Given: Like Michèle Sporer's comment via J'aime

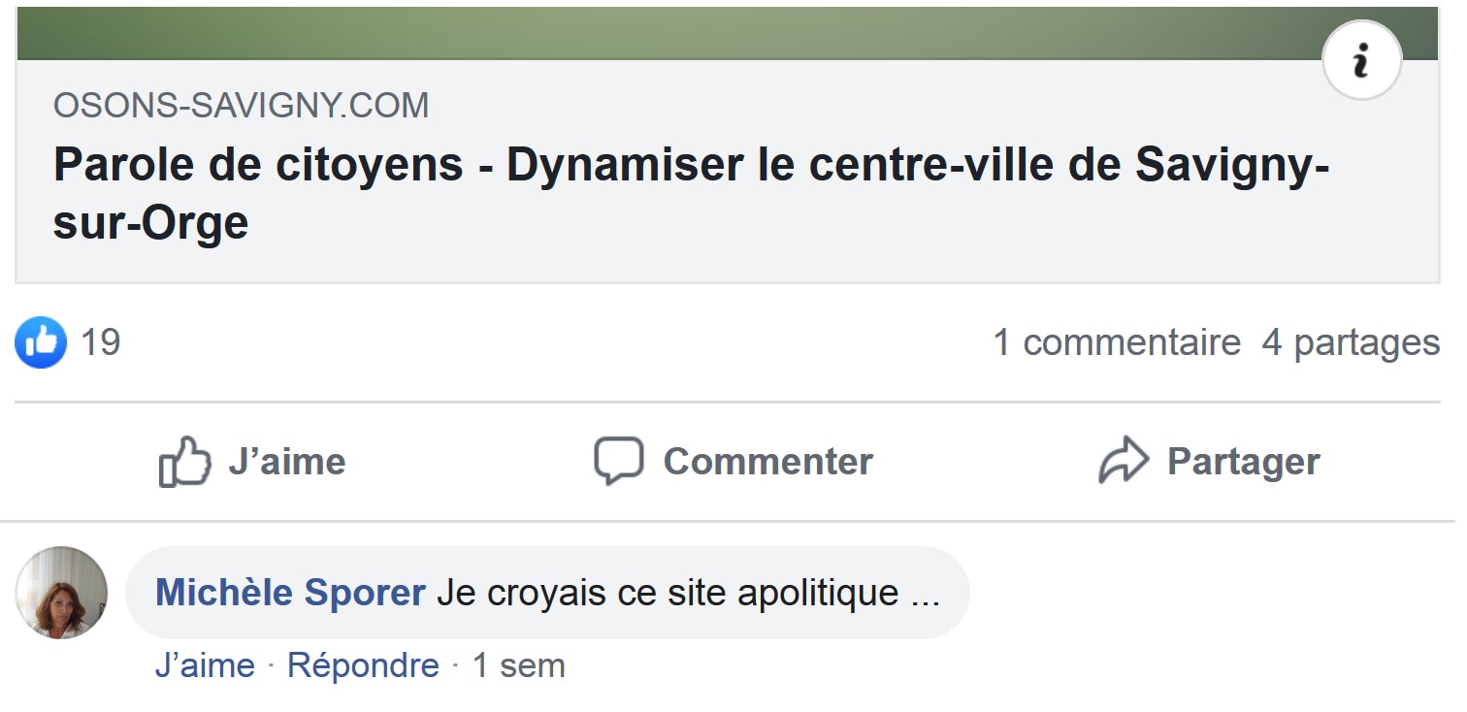Looking at the screenshot, I should pos(204,665).
